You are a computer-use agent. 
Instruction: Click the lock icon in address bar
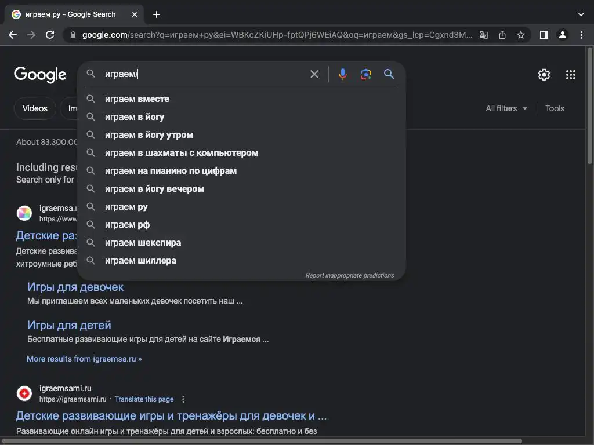click(x=73, y=35)
